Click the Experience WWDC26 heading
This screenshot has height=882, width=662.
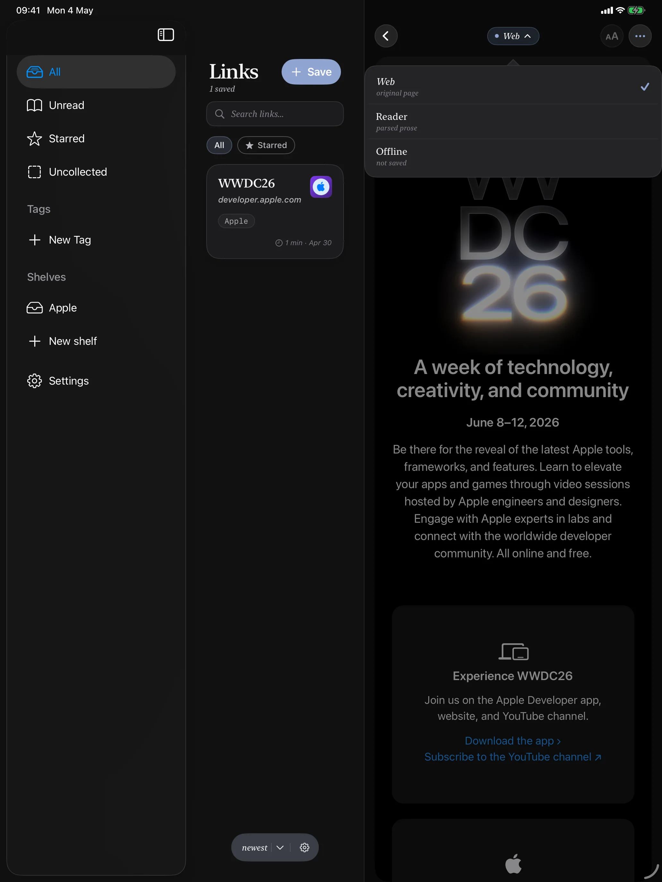[x=513, y=676]
